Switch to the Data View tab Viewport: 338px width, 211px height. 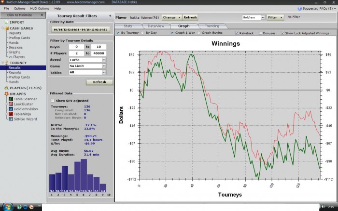[x=156, y=26]
